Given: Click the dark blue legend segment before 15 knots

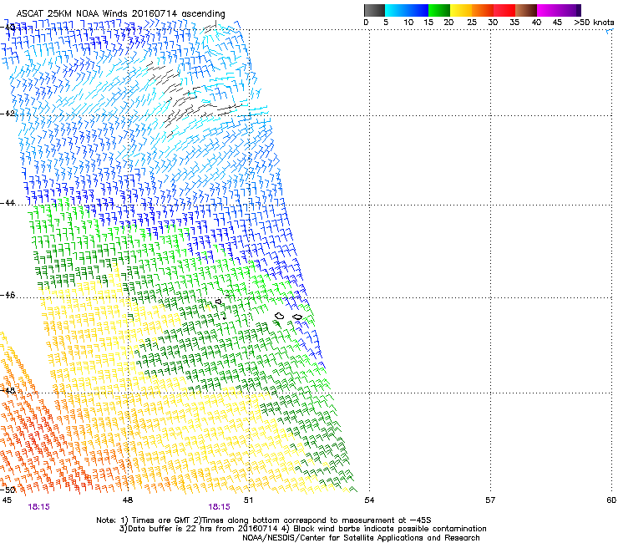Looking at the screenshot, I should pos(418,10).
